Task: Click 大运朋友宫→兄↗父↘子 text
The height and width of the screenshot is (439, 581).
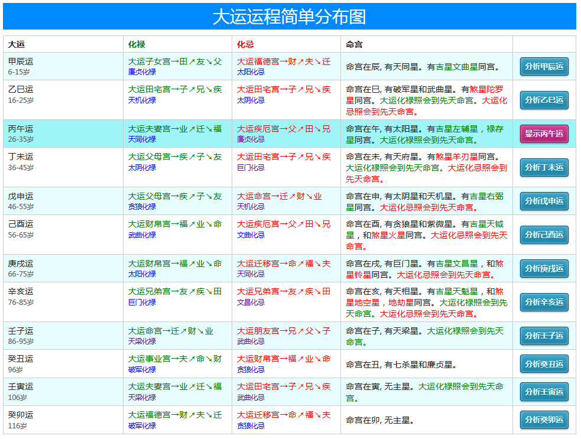Action: (284, 331)
